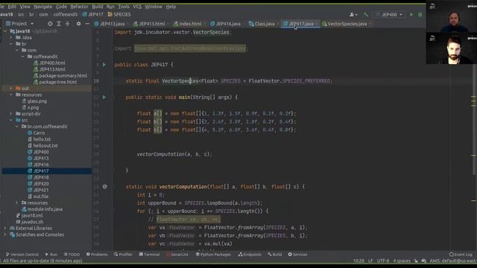Click UTF-8 encoding in status bar
Screen dimensions: 477x268
pyautogui.click(x=383, y=261)
